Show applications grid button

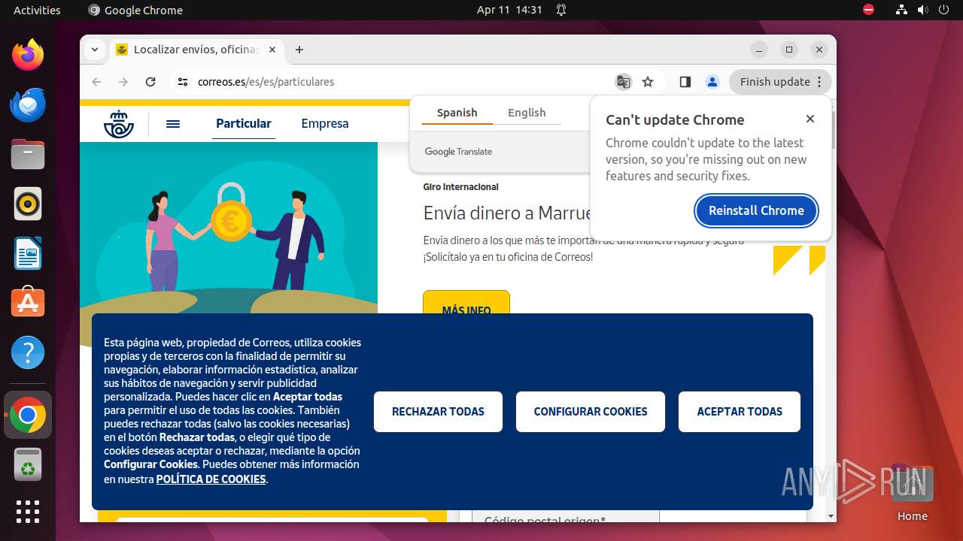(28, 512)
